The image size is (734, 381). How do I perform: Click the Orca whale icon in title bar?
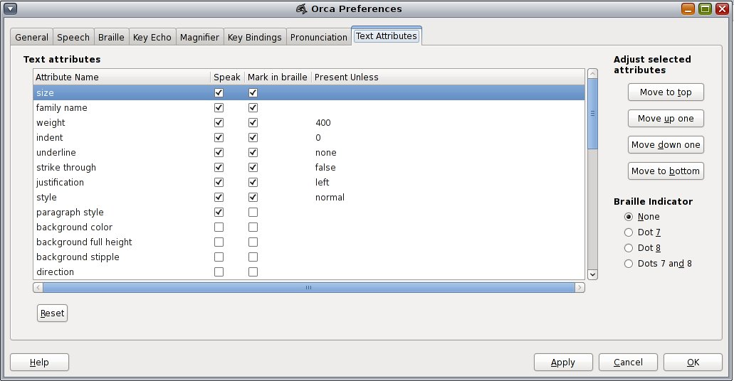tap(302, 9)
